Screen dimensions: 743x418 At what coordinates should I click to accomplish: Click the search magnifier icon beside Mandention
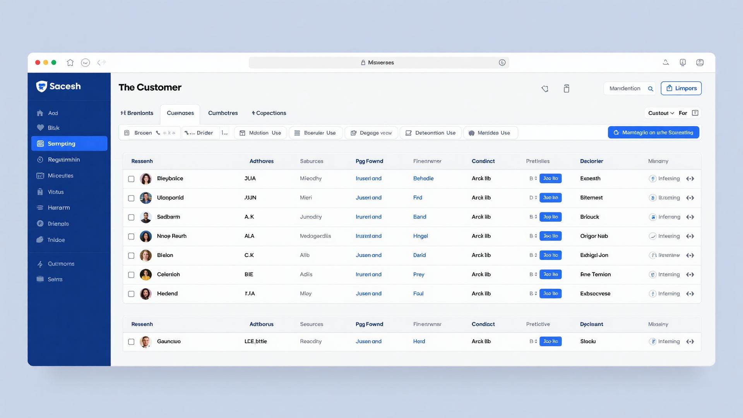[651, 89]
